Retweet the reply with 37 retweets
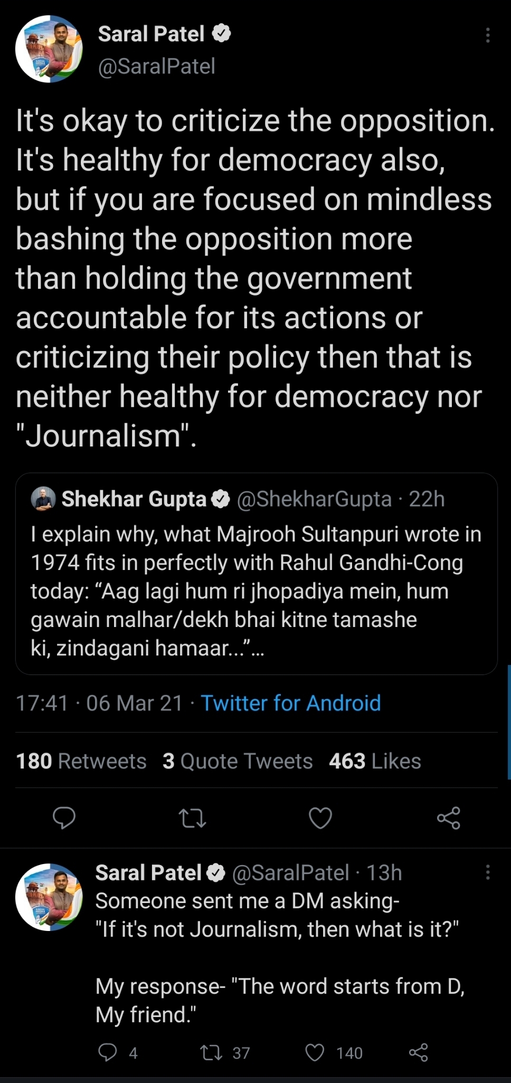Screen dimensions: 511x1083 [x=212, y=1052]
